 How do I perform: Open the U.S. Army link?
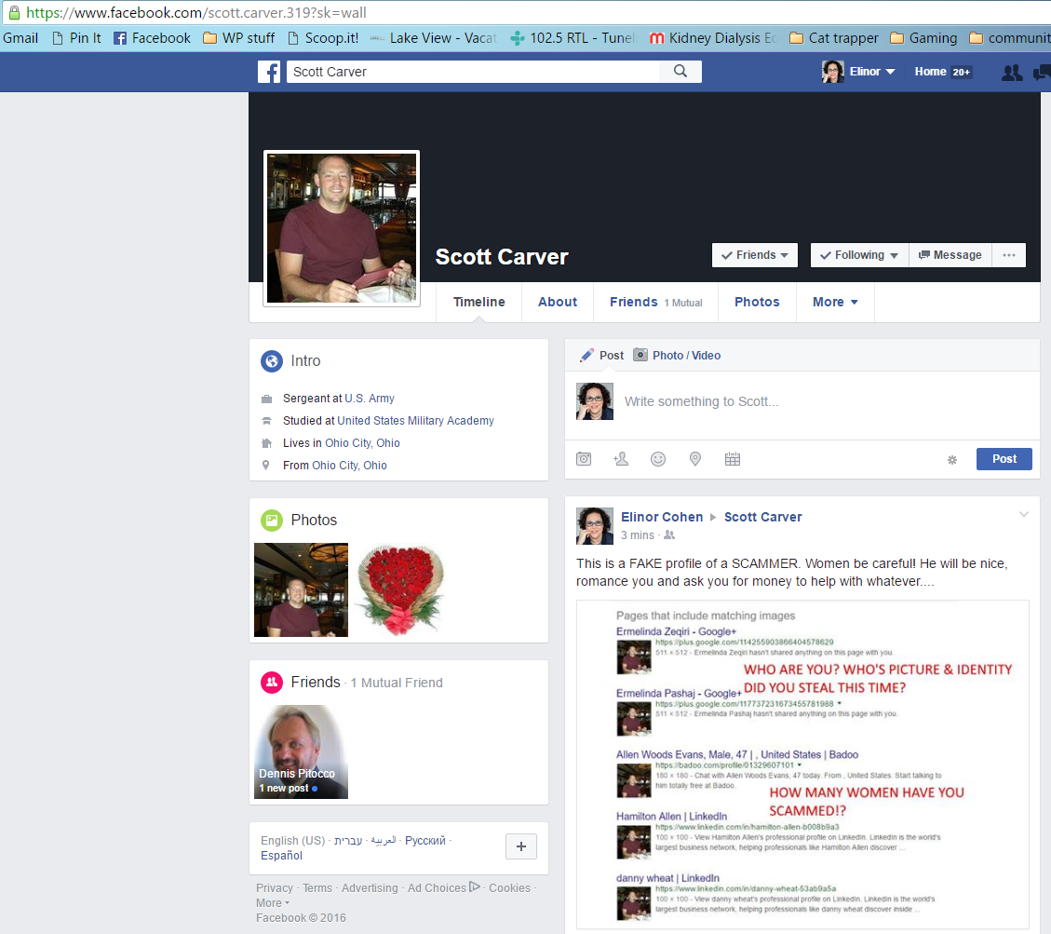(x=370, y=399)
